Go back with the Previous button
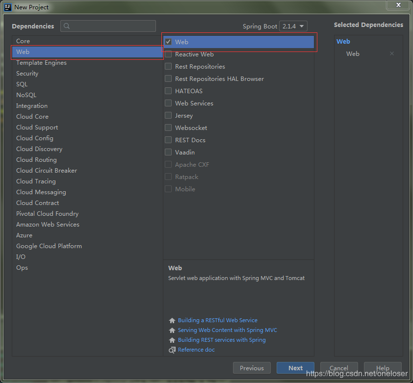The image size is (413, 383). tap(252, 368)
